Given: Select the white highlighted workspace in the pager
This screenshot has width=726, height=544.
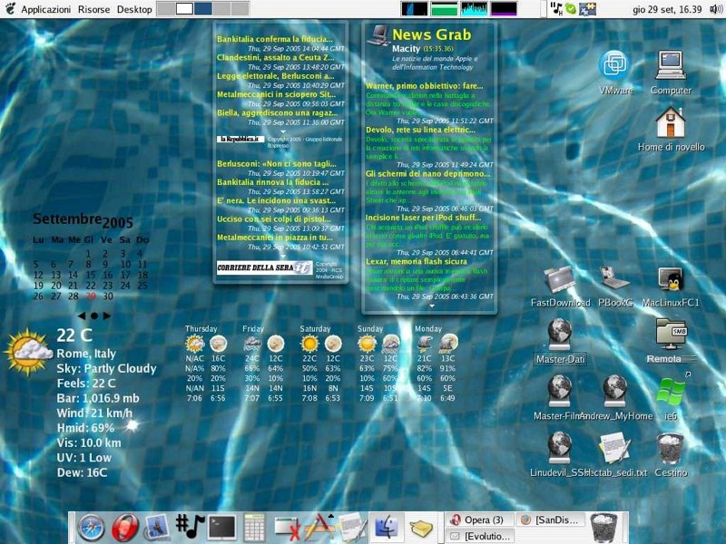Looking at the screenshot, I should 184,9.
